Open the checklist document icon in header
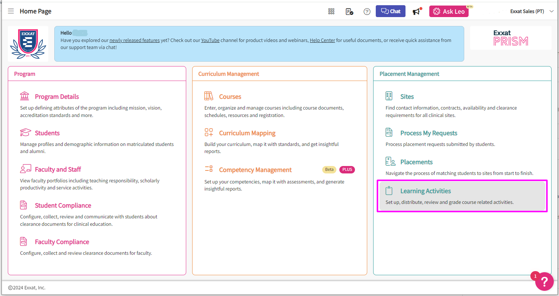The height and width of the screenshot is (296, 559). tap(349, 12)
